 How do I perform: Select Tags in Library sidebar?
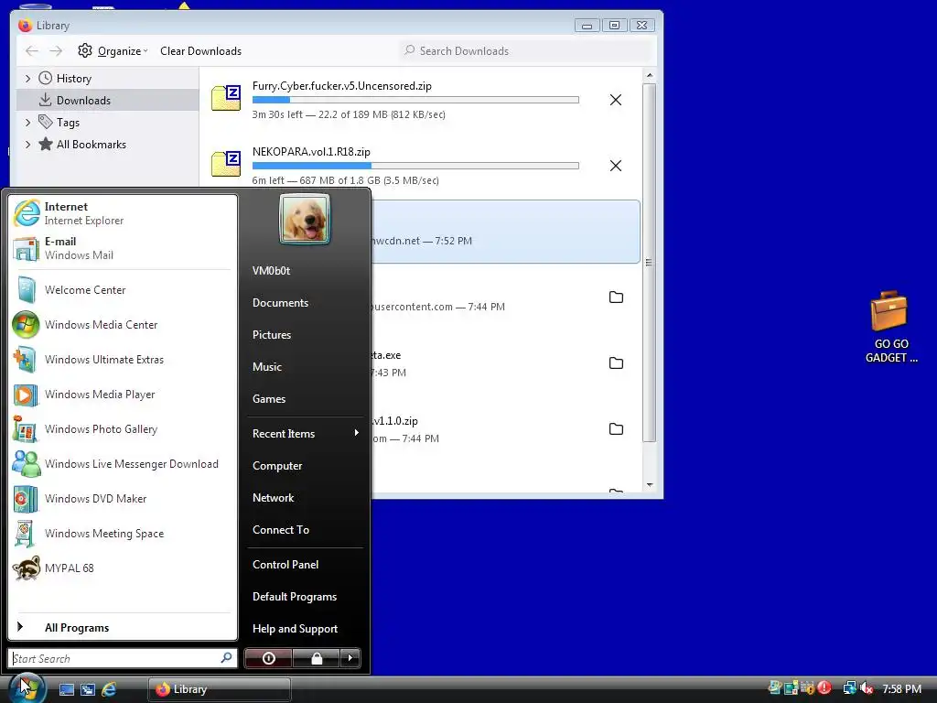(108, 123)
